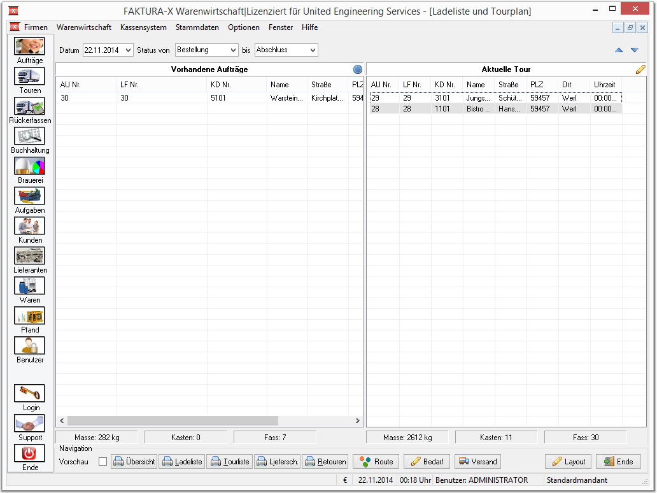The height and width of the screenshot is (493, 657).
Task: Open the Firmen menu
Action: pos(36,27)
